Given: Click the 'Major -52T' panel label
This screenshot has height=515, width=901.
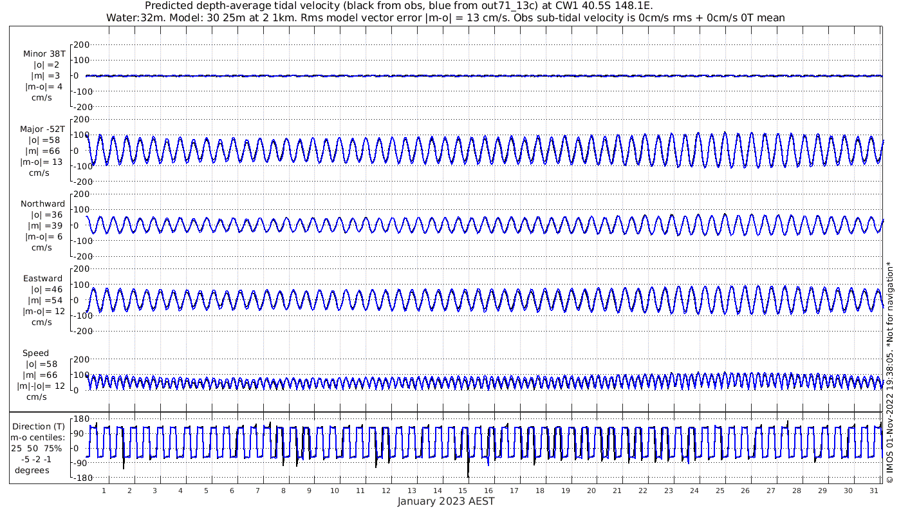Looking at the screenshot, I should click(42, 129).
